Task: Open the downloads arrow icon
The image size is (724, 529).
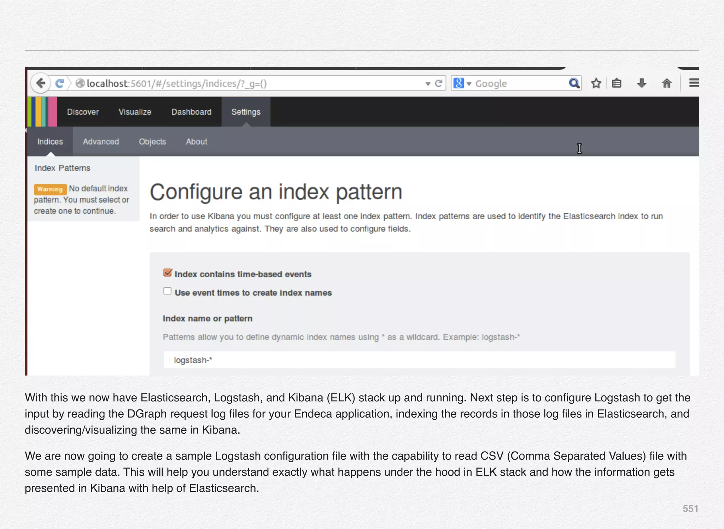Action: click(641, 83)
